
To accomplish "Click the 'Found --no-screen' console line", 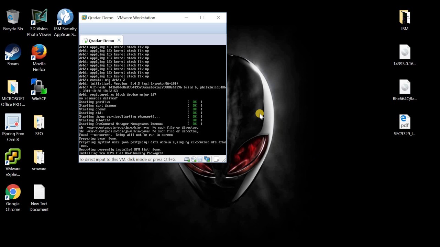I will click(x=126, y=135).
